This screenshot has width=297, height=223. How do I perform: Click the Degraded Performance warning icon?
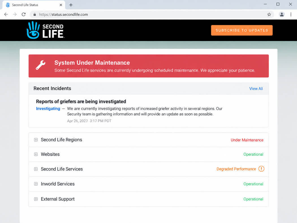click(x=261, y=169)
